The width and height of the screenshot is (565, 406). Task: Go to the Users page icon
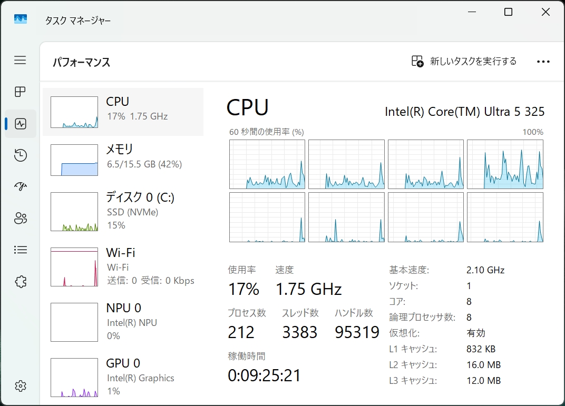(x=20, y=218)
